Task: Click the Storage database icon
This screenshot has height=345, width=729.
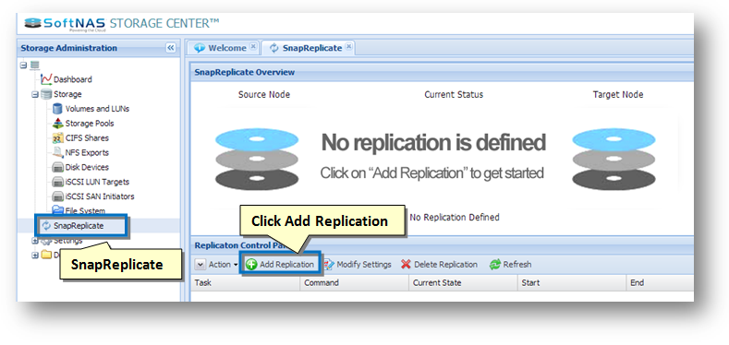Action: click(x=46, y=94)
